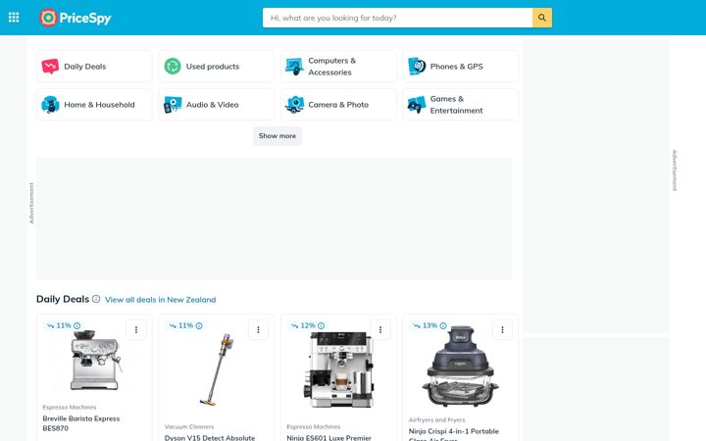Focus the product search field
Screen dimensions: 706x441
[397, 18]
